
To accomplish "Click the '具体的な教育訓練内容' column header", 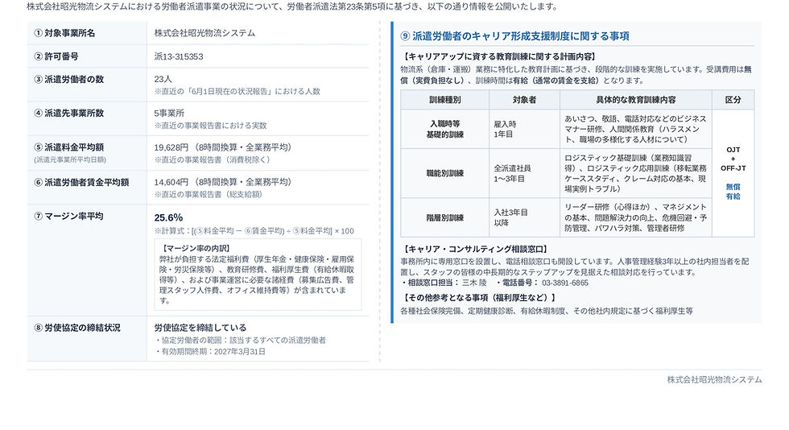I will pyautogui.click(x=636, y=100).
